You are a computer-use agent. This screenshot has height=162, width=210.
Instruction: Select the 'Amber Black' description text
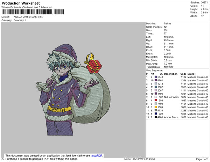(x=171, y=117)
